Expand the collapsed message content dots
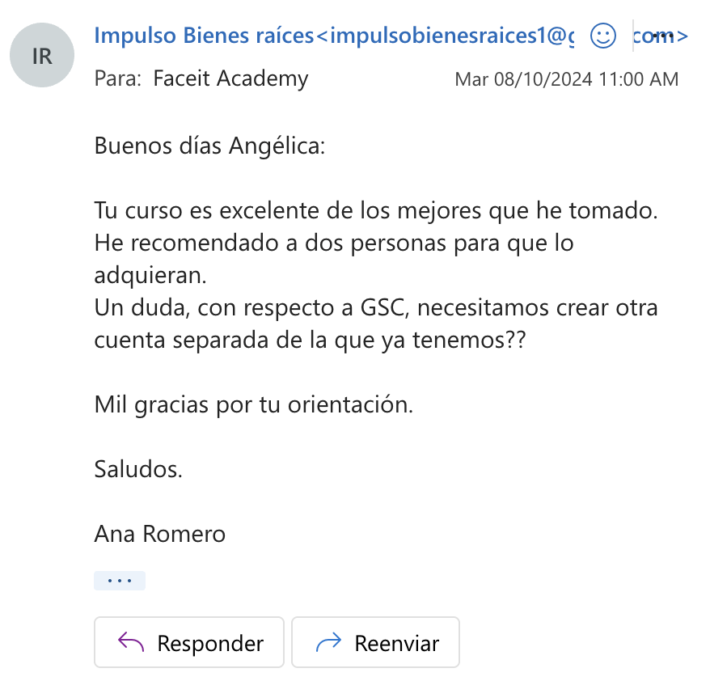 tap(120, 581)
